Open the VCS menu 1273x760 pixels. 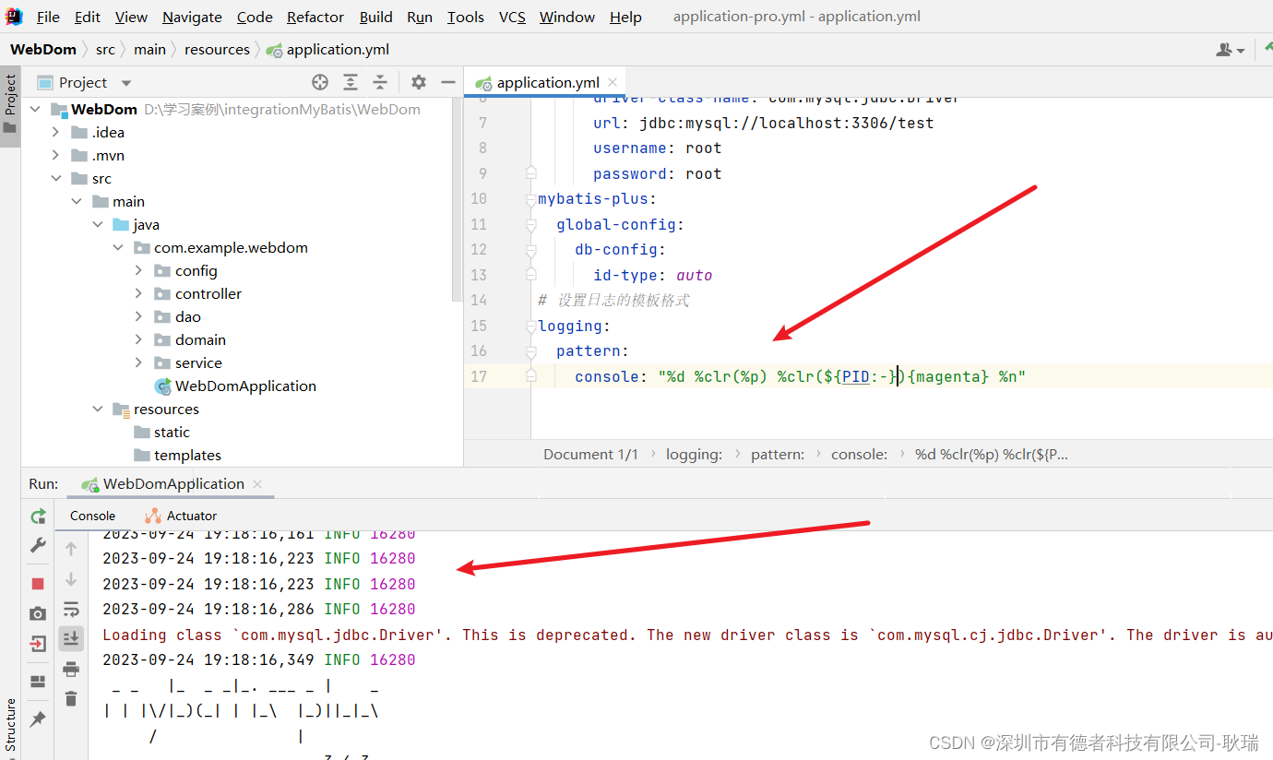tap(512, 17)
